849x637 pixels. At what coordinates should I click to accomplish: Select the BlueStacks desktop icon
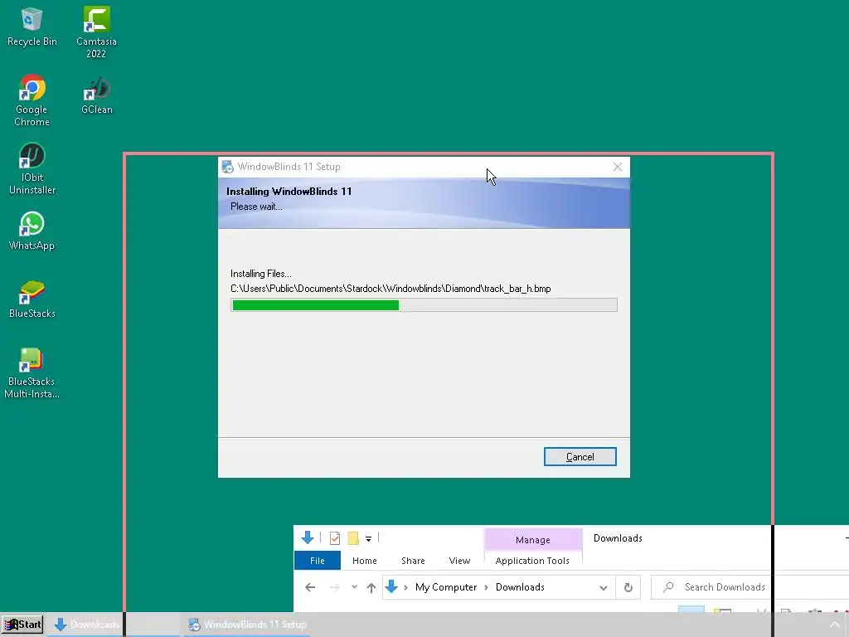(32, 299)
